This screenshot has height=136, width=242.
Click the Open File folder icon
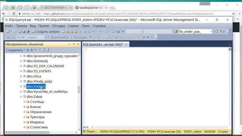pyautogui.click(x=20, y=32)
